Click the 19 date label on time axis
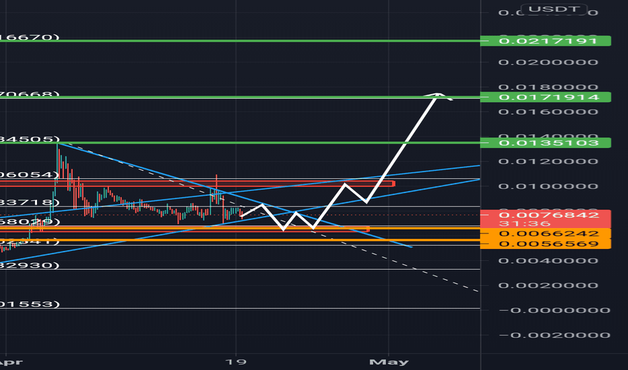 (x=236, y=362)
